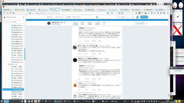Viewport: 184px width, 103px height.
Task: Toggle follow with the フォローする button
Action: point(140,23)
